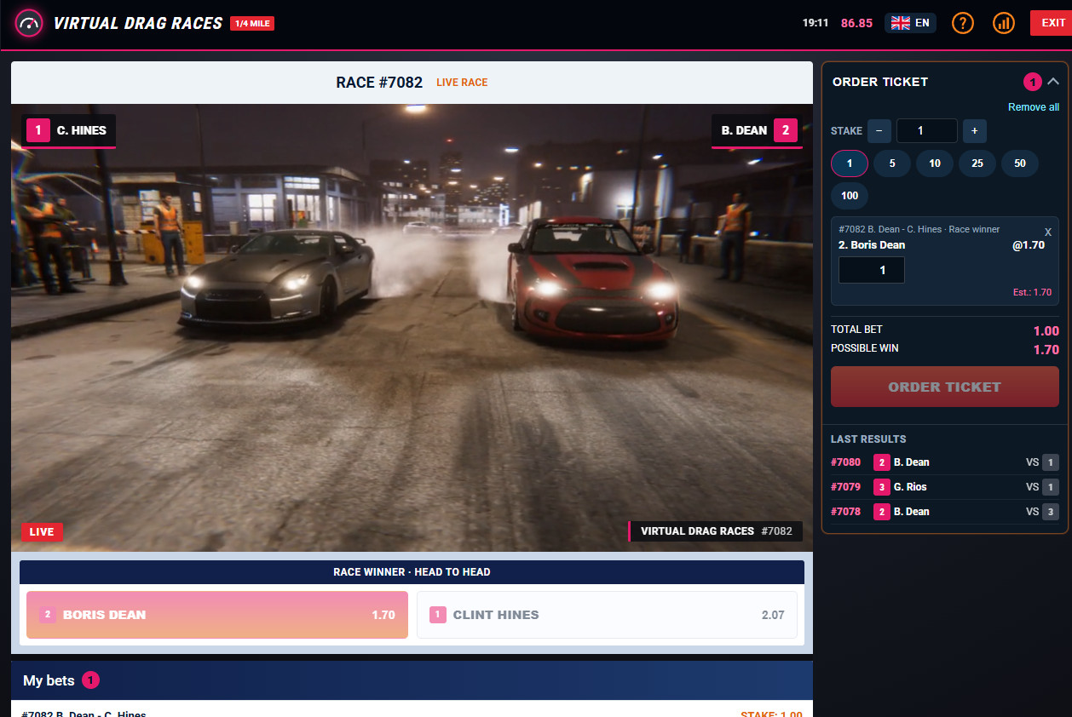Image resolution: width=1072 pixels, height=717 pixels.
Task: Decrease stake with minus button
Action: [879, 131]
